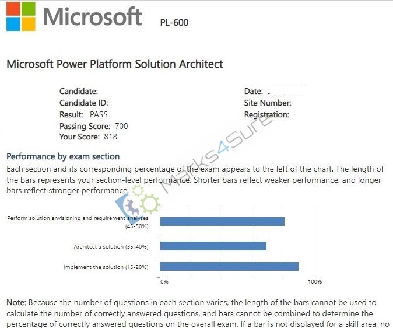Viewport: 393px width, 328px height.
Task: Click the Site Number label
Action: coord(268,103)
